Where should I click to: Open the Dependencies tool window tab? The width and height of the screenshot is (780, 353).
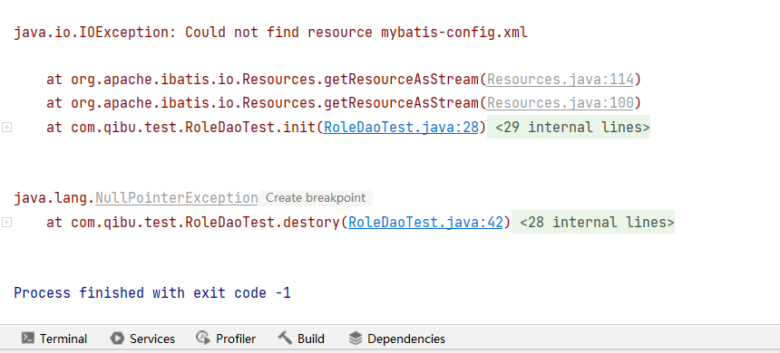pyautogui.click(x=397, y=339)
